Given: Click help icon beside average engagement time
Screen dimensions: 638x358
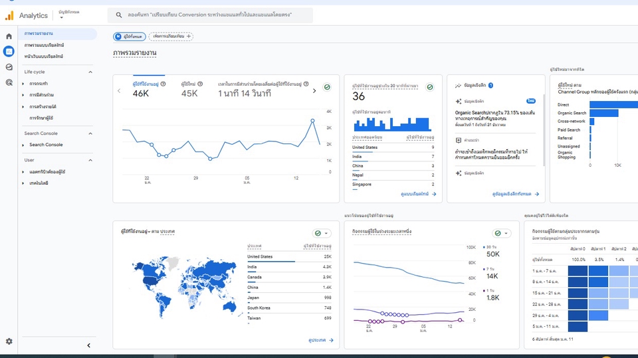Looking at the screenshot, I should 306,84.
